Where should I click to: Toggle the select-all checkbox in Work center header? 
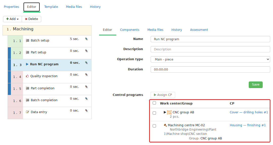click(154, 103)
